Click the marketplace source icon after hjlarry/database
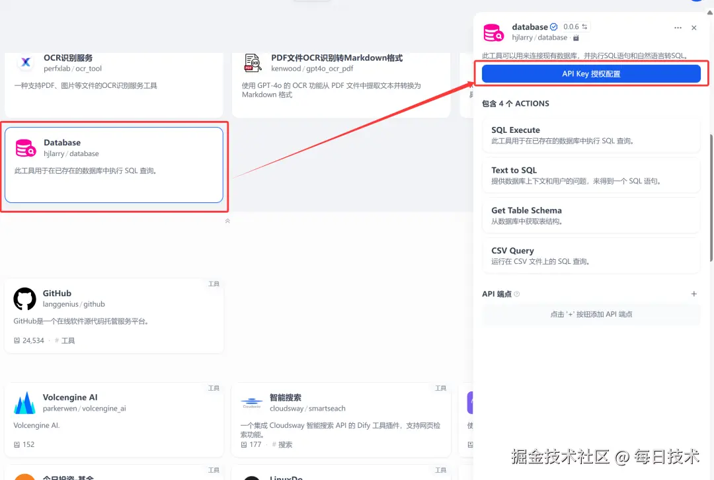This screenshot has height=480, width=714. coord(576,38)
